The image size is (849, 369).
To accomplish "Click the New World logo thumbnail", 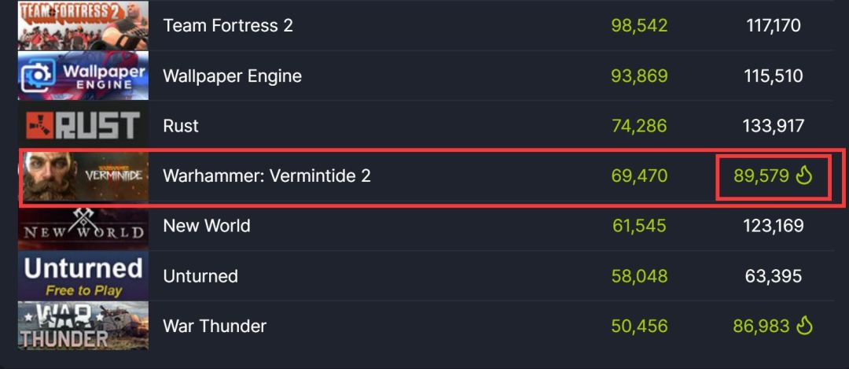I will click(x=83, y=226).
